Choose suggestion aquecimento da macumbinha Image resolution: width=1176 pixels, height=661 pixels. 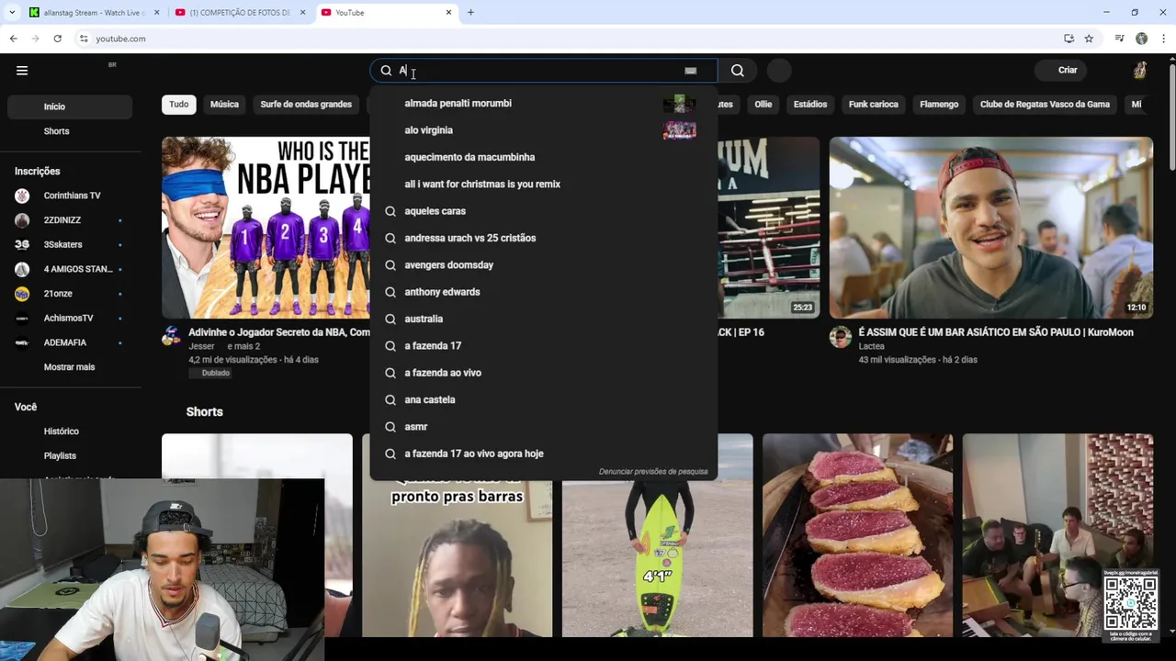(543, 157)
